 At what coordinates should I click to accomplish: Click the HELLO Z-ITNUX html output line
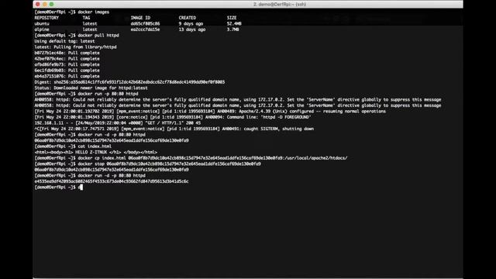pos(96,152)
